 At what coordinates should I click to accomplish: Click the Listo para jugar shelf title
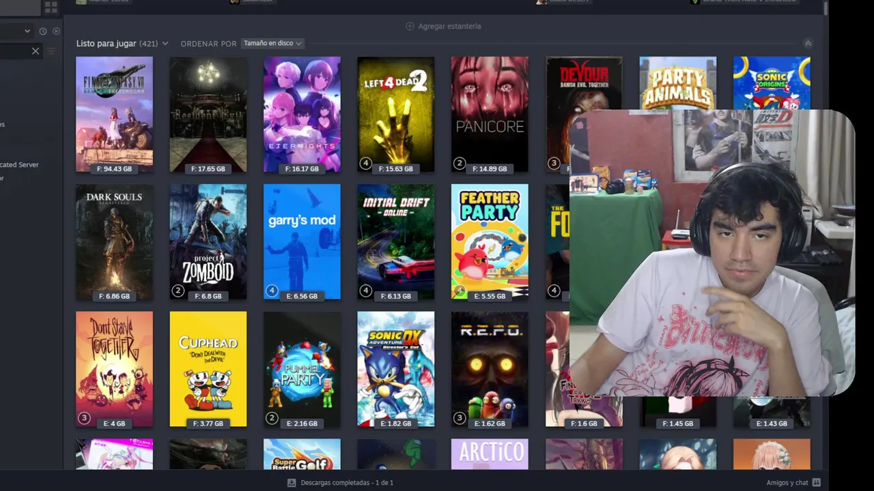pyautogui.click(x=106, y=43)
